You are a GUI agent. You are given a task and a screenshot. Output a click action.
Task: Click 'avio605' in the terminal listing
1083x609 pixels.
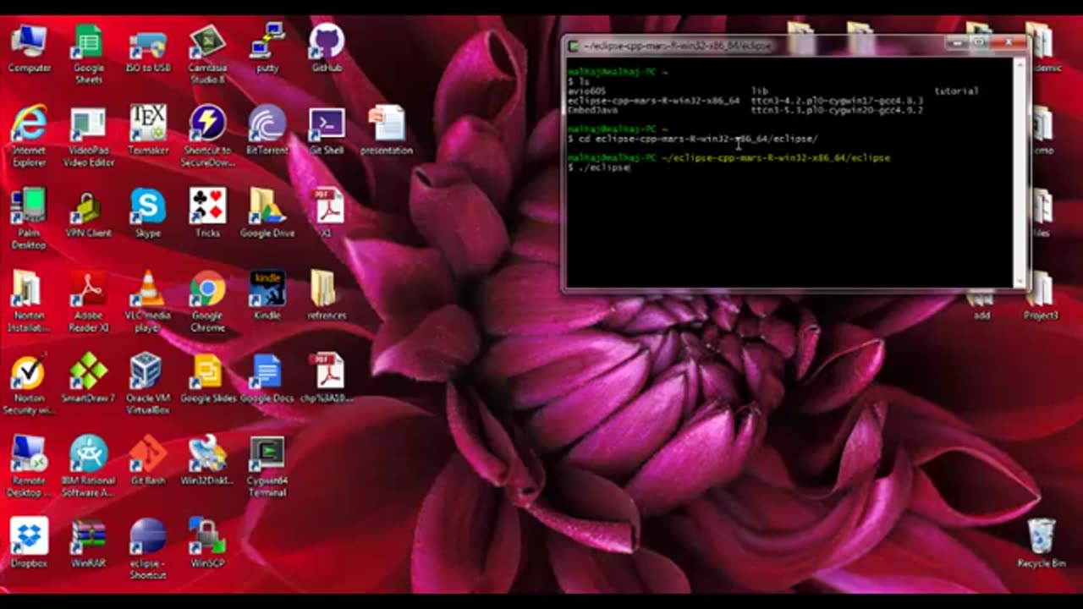pyautogui.click(x=586, y=91)
